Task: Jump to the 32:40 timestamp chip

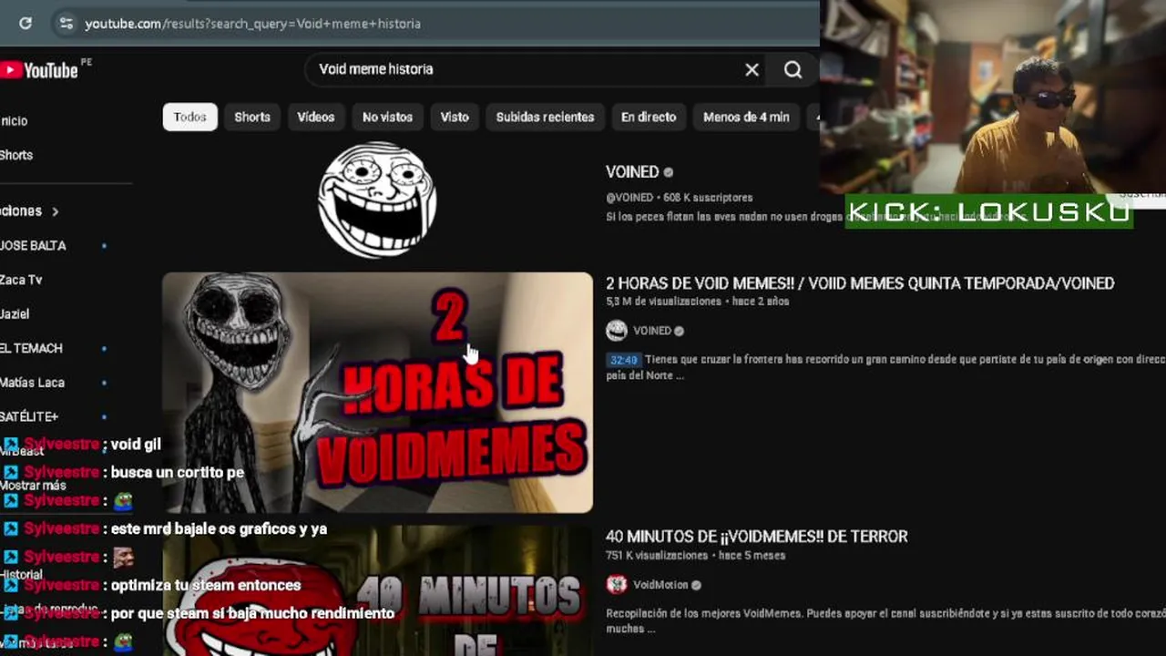Action: pyautogui.click(x=624, y=360)
